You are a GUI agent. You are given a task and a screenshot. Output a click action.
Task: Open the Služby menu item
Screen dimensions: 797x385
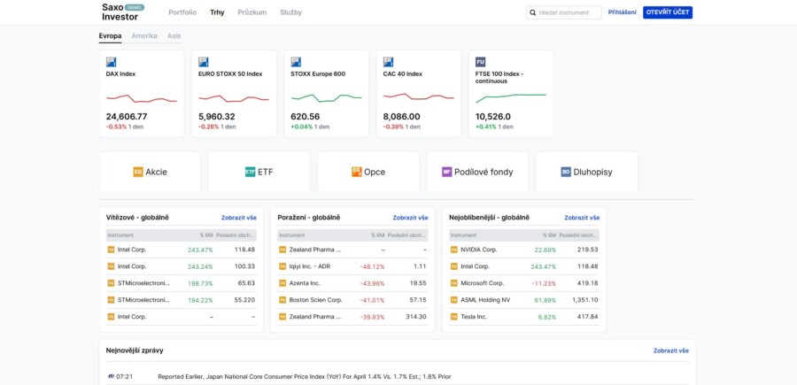(x=290, y=12)
